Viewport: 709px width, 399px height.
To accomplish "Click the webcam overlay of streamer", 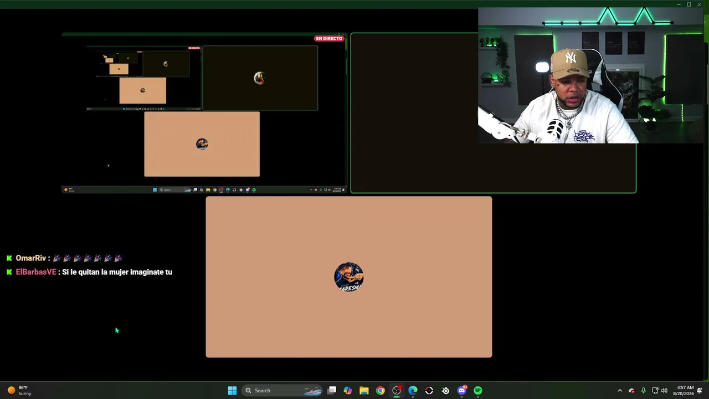I will click(x=590, y=76).
